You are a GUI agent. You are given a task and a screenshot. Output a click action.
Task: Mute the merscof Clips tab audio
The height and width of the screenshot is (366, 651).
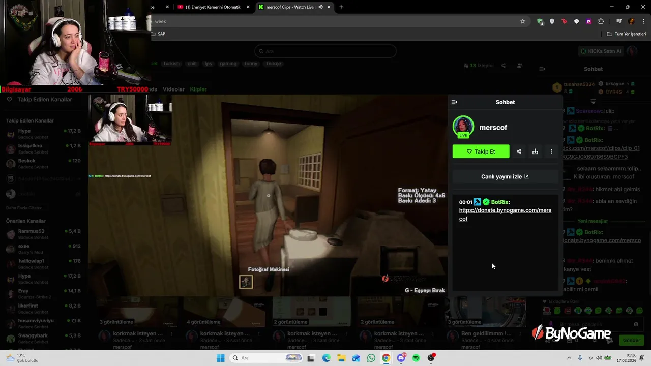tap(320, 7)
